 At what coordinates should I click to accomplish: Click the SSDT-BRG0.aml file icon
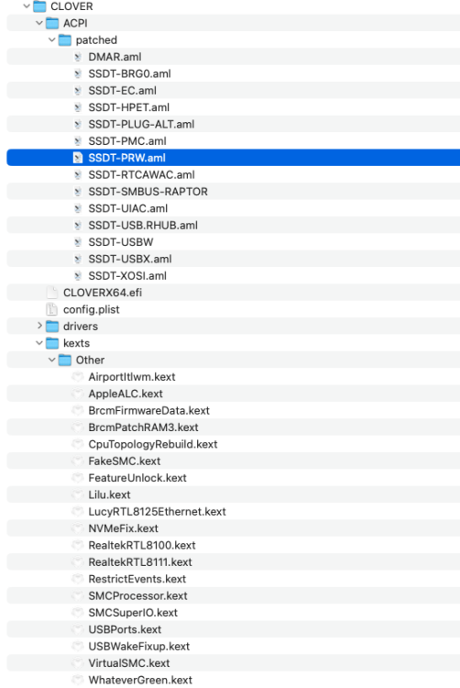pyautogui.click(x=78, y=73)
